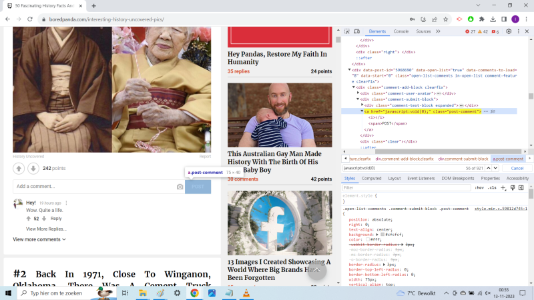Downvote the 'Wow. Quite a life.' comment
Viewport: 534px width, 300px height.
click(44, 219)
